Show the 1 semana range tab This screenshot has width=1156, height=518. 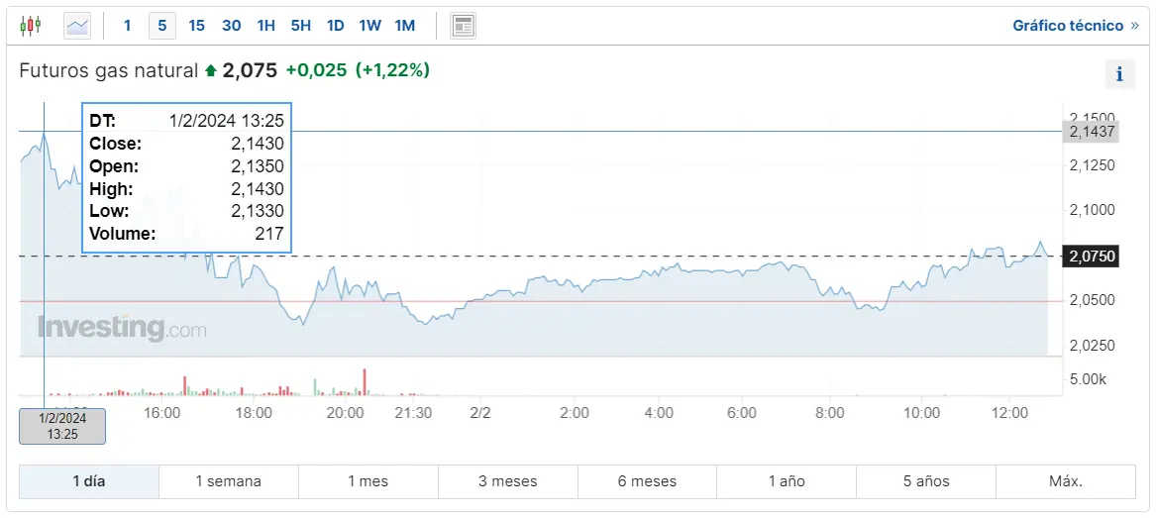(229, 481)
